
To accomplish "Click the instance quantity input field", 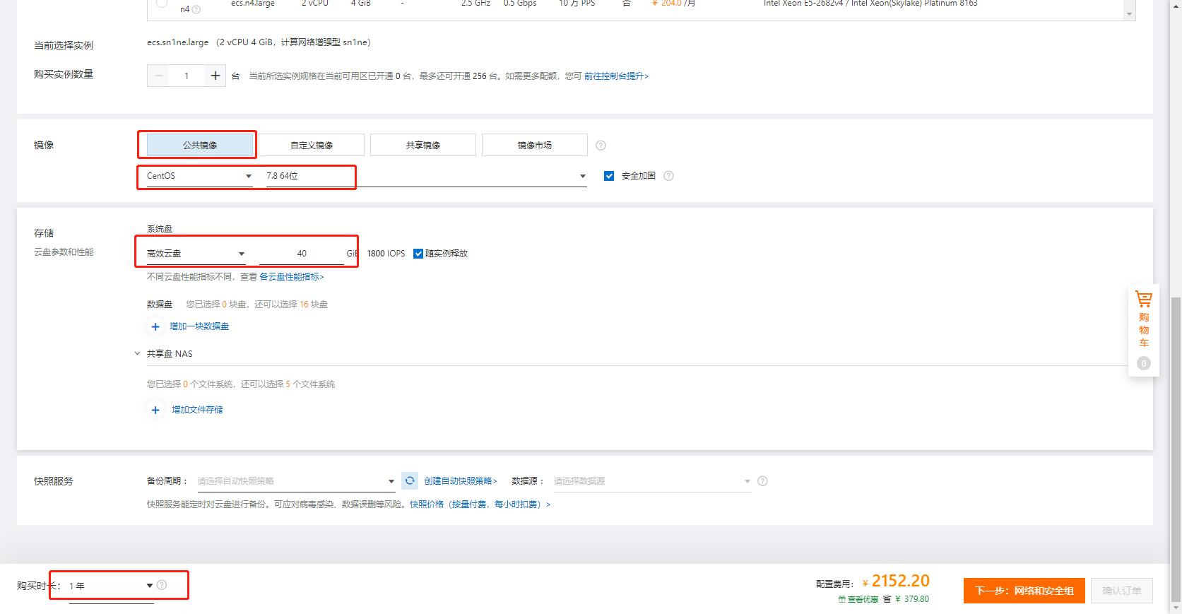I will point(187,76).
